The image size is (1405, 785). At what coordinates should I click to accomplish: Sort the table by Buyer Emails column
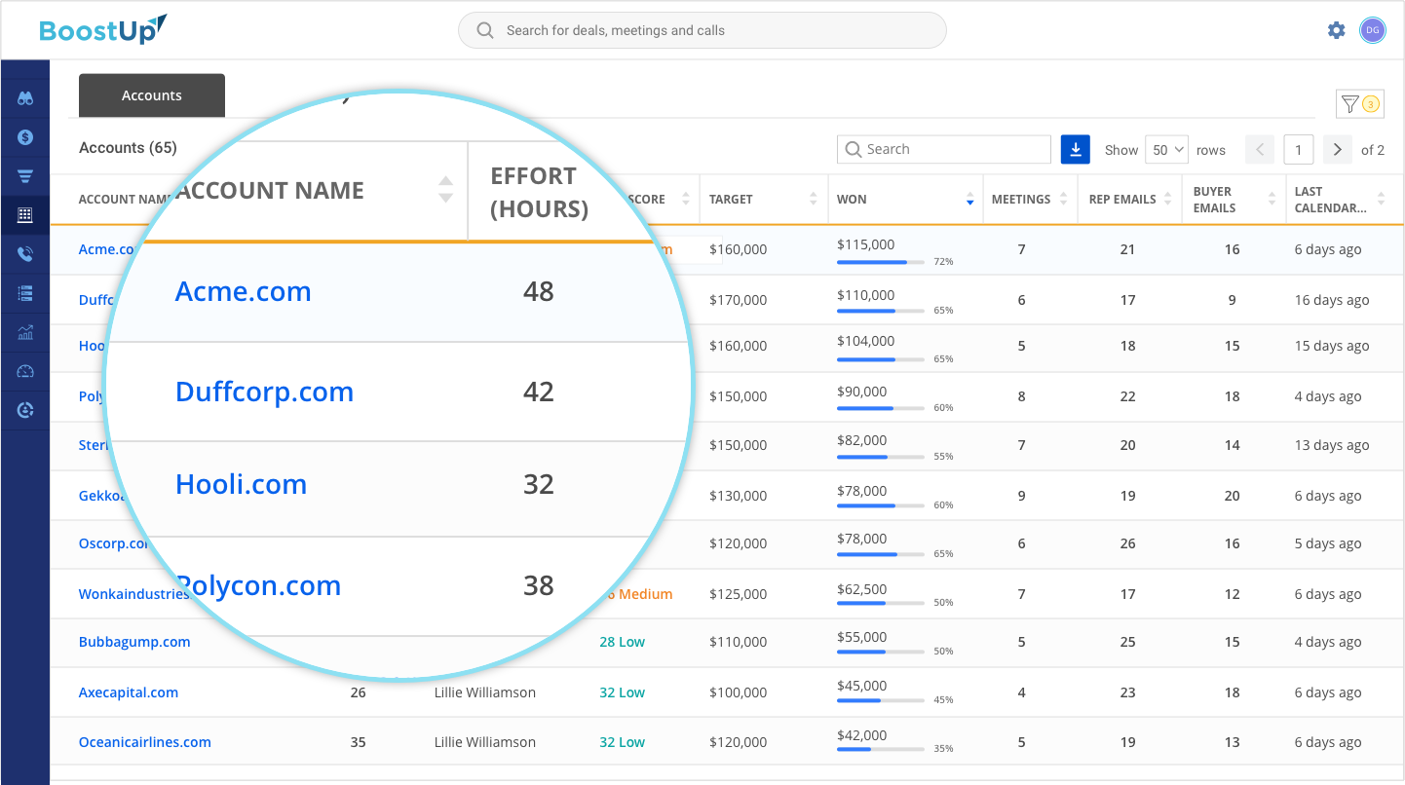1272,199
